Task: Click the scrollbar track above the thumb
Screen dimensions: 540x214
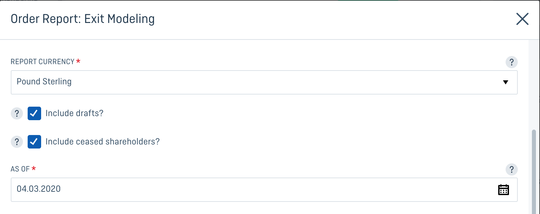Action: point(534,84)
